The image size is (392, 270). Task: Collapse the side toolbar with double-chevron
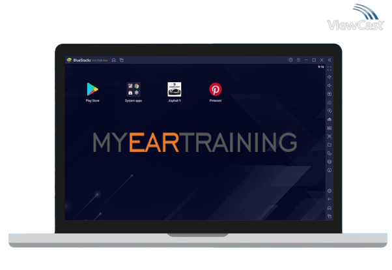tap(329, 60)
